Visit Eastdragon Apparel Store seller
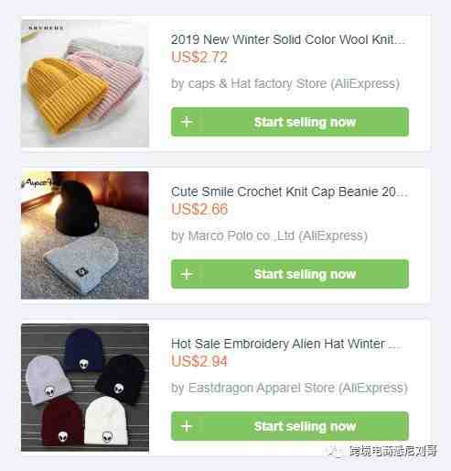The width and height of the screenshot is (451, 471). (x=289, y=388)
